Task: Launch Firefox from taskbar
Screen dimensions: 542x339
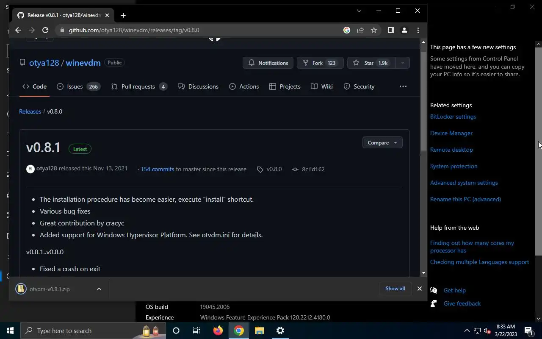Action: [x=218, y=331]
